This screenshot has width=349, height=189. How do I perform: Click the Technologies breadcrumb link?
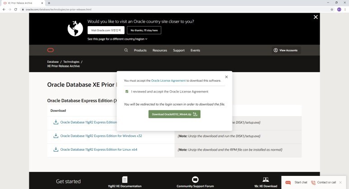click(x=71, y=62)
